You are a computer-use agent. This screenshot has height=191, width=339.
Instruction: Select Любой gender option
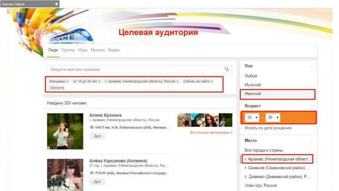click(251, 76)
